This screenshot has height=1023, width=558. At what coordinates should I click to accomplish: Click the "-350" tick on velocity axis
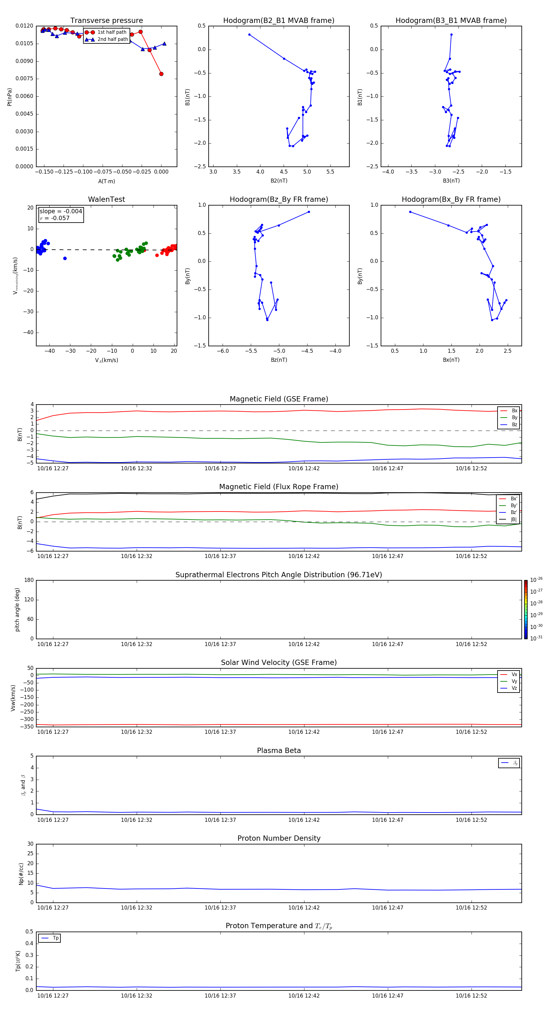[27, 727]
